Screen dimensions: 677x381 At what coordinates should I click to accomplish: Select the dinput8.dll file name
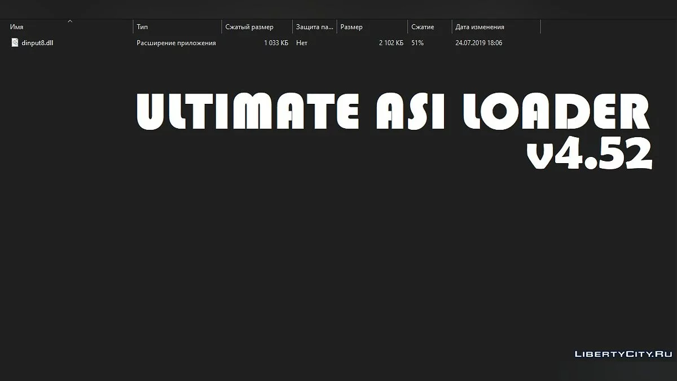click(x=37, y=43)
